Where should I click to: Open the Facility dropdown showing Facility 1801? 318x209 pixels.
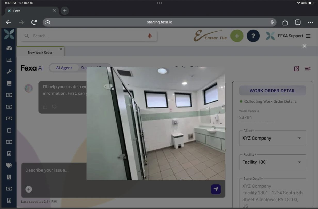click(x=272, y=162)
